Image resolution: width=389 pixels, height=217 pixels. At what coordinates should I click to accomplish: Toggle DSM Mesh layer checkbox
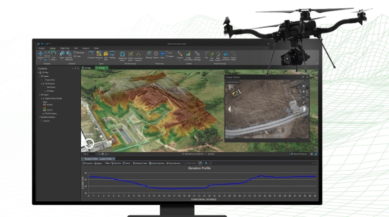click(45, 87)
